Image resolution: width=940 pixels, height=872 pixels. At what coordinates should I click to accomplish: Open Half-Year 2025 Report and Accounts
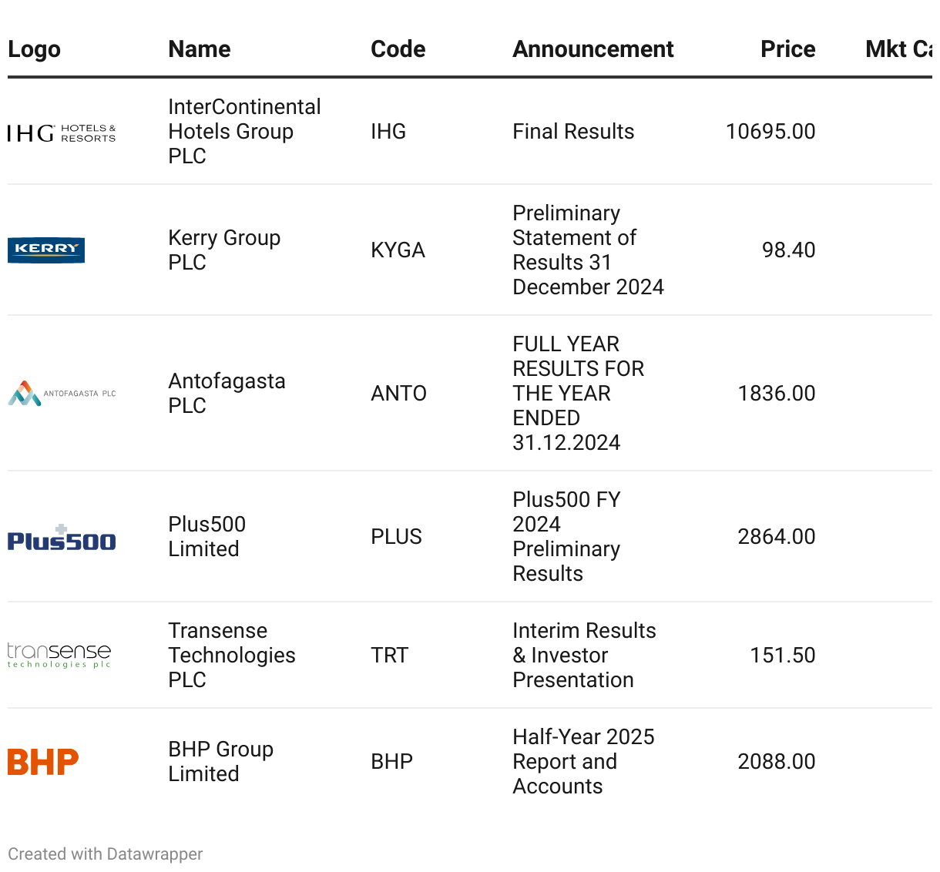point(583,761)
